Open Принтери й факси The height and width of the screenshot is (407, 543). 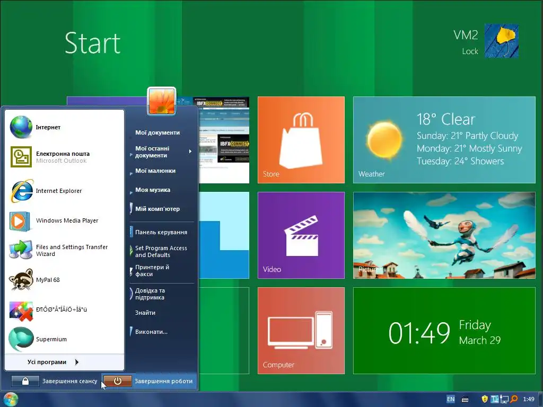click(152, 270)
